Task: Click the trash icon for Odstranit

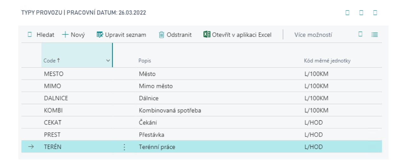Action: pyautogui.click(x=161, y=35)
